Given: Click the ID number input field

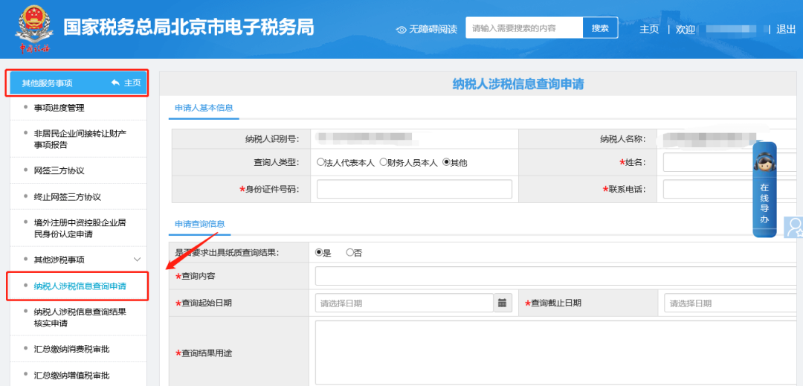Looking at the screenshot, I should [x=414, y=190].
